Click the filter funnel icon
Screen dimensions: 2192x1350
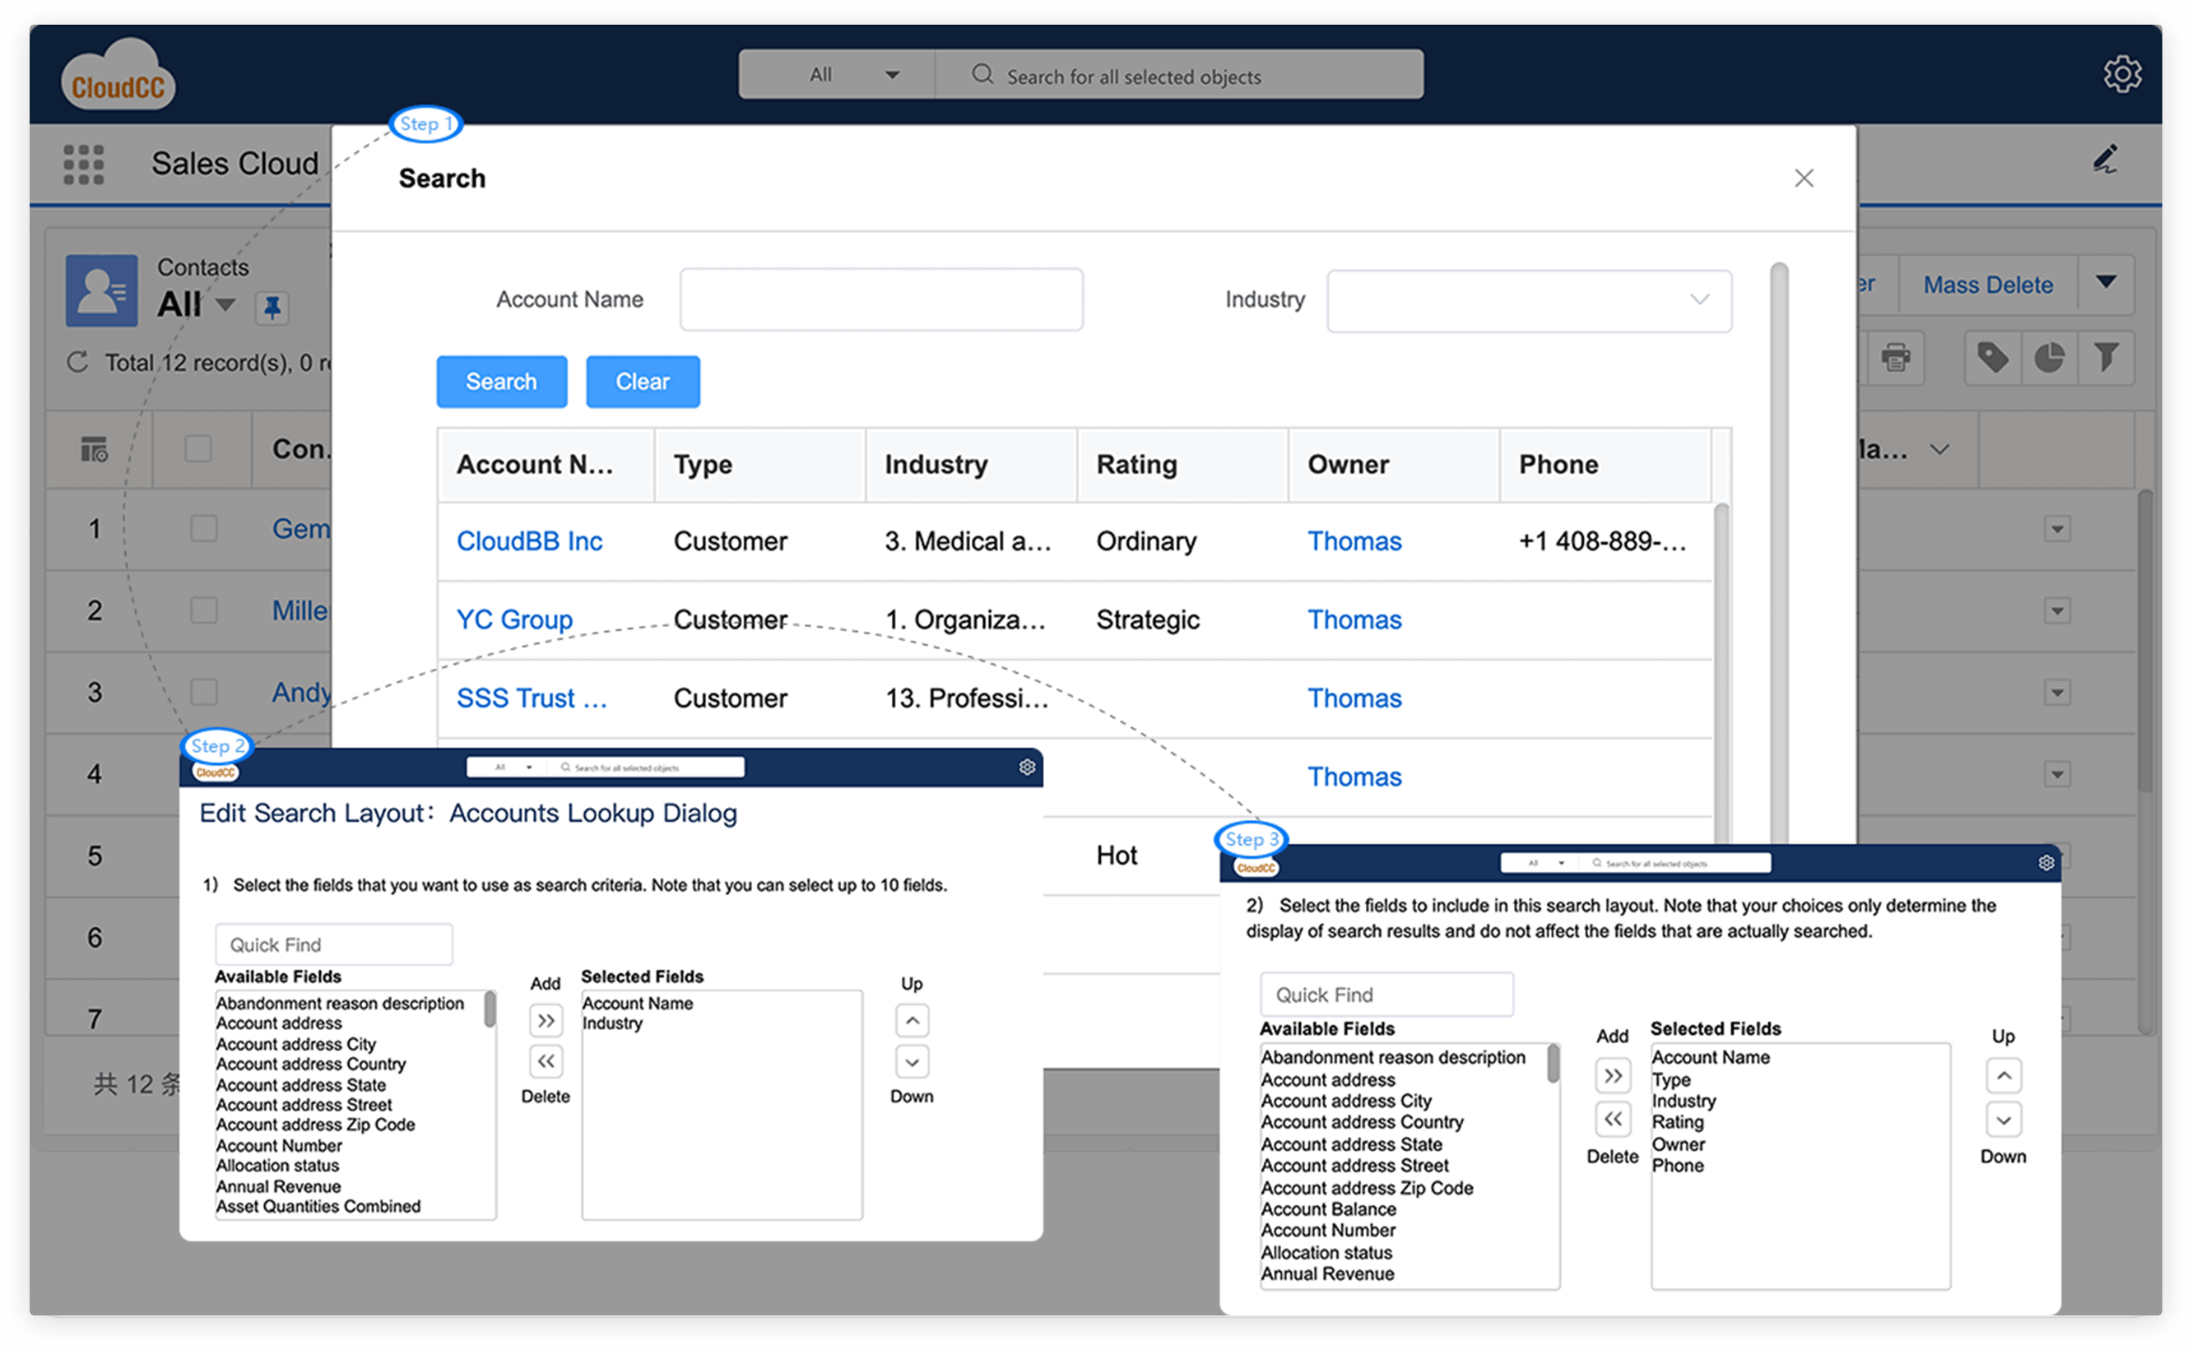(2106, 358)
